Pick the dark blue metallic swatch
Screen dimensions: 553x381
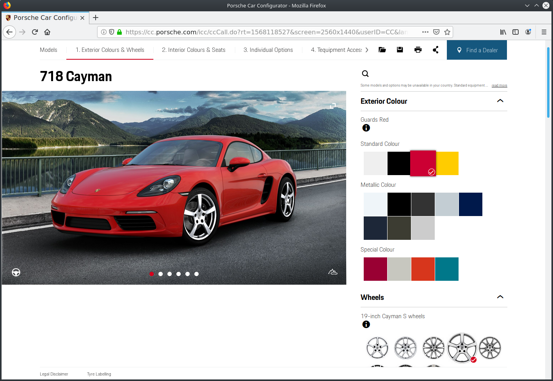click(471, 204)
